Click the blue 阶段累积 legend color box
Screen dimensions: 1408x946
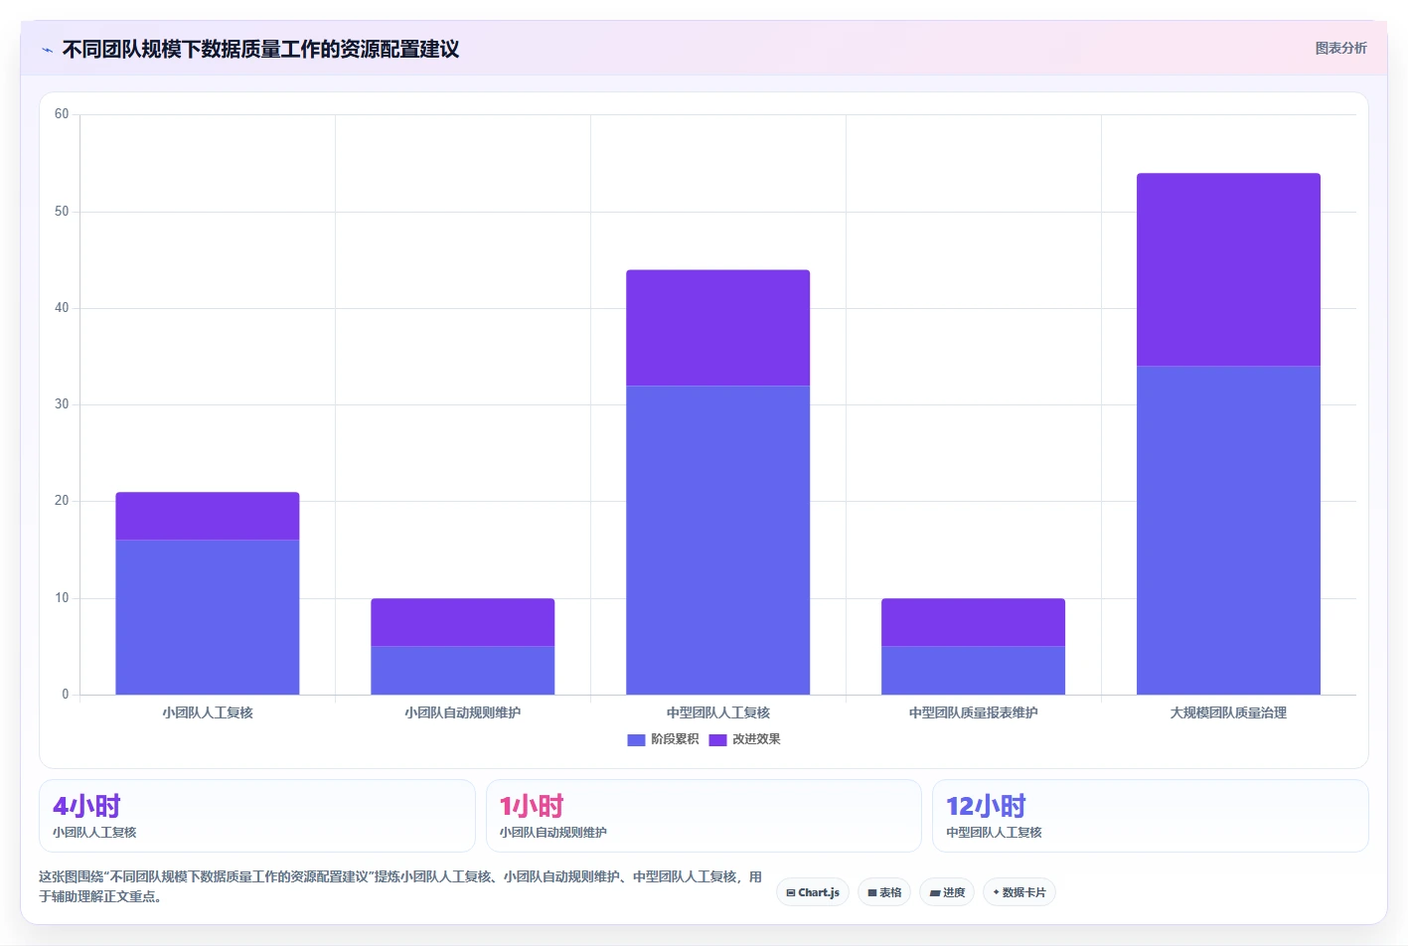[636, 739]
